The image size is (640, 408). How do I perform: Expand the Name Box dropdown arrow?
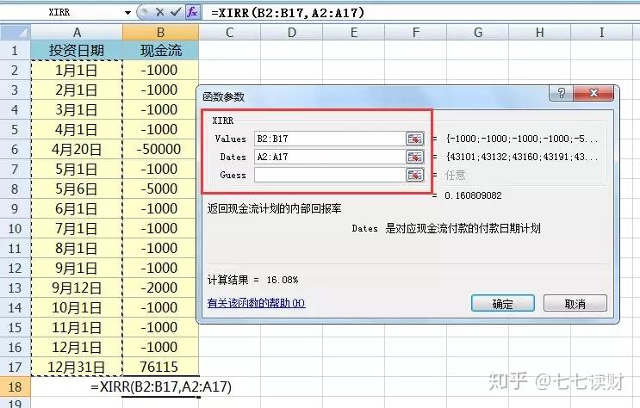pyautogui.click(x=127, y=13)
